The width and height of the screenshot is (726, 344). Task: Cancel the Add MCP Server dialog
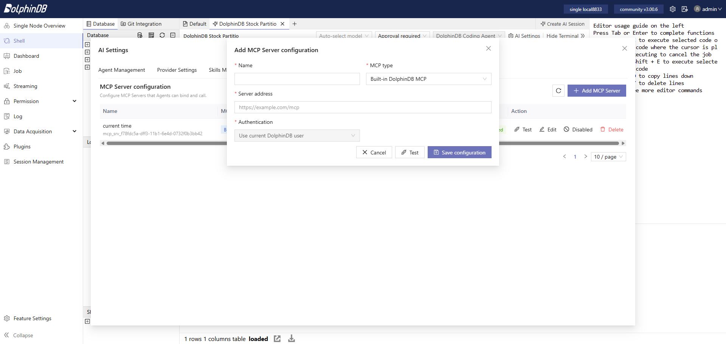(x=374, y=152)
